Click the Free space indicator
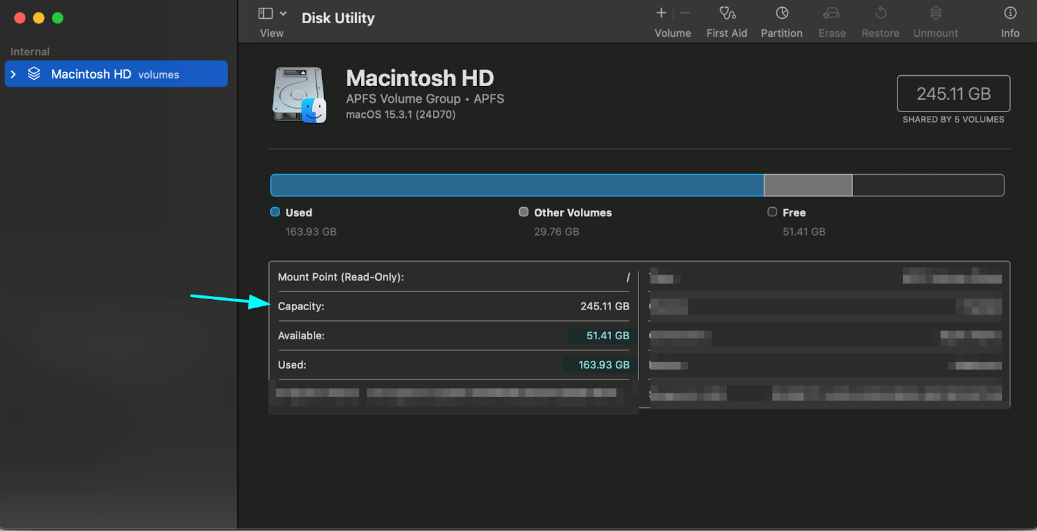 click(x=772, y=212)
